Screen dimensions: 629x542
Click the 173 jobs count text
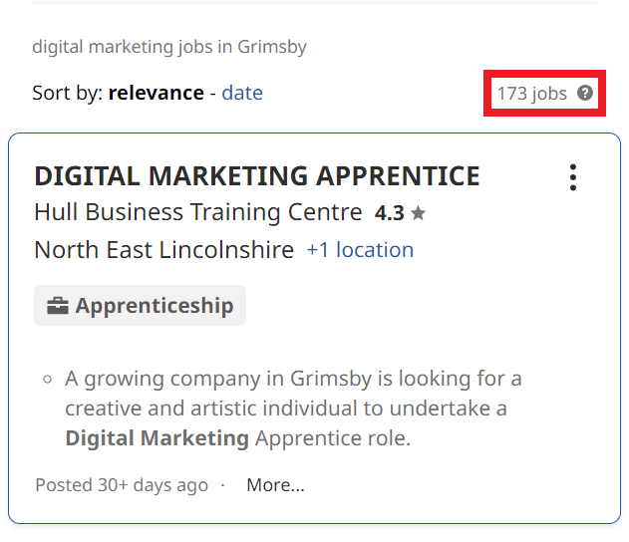click(532, 94)
